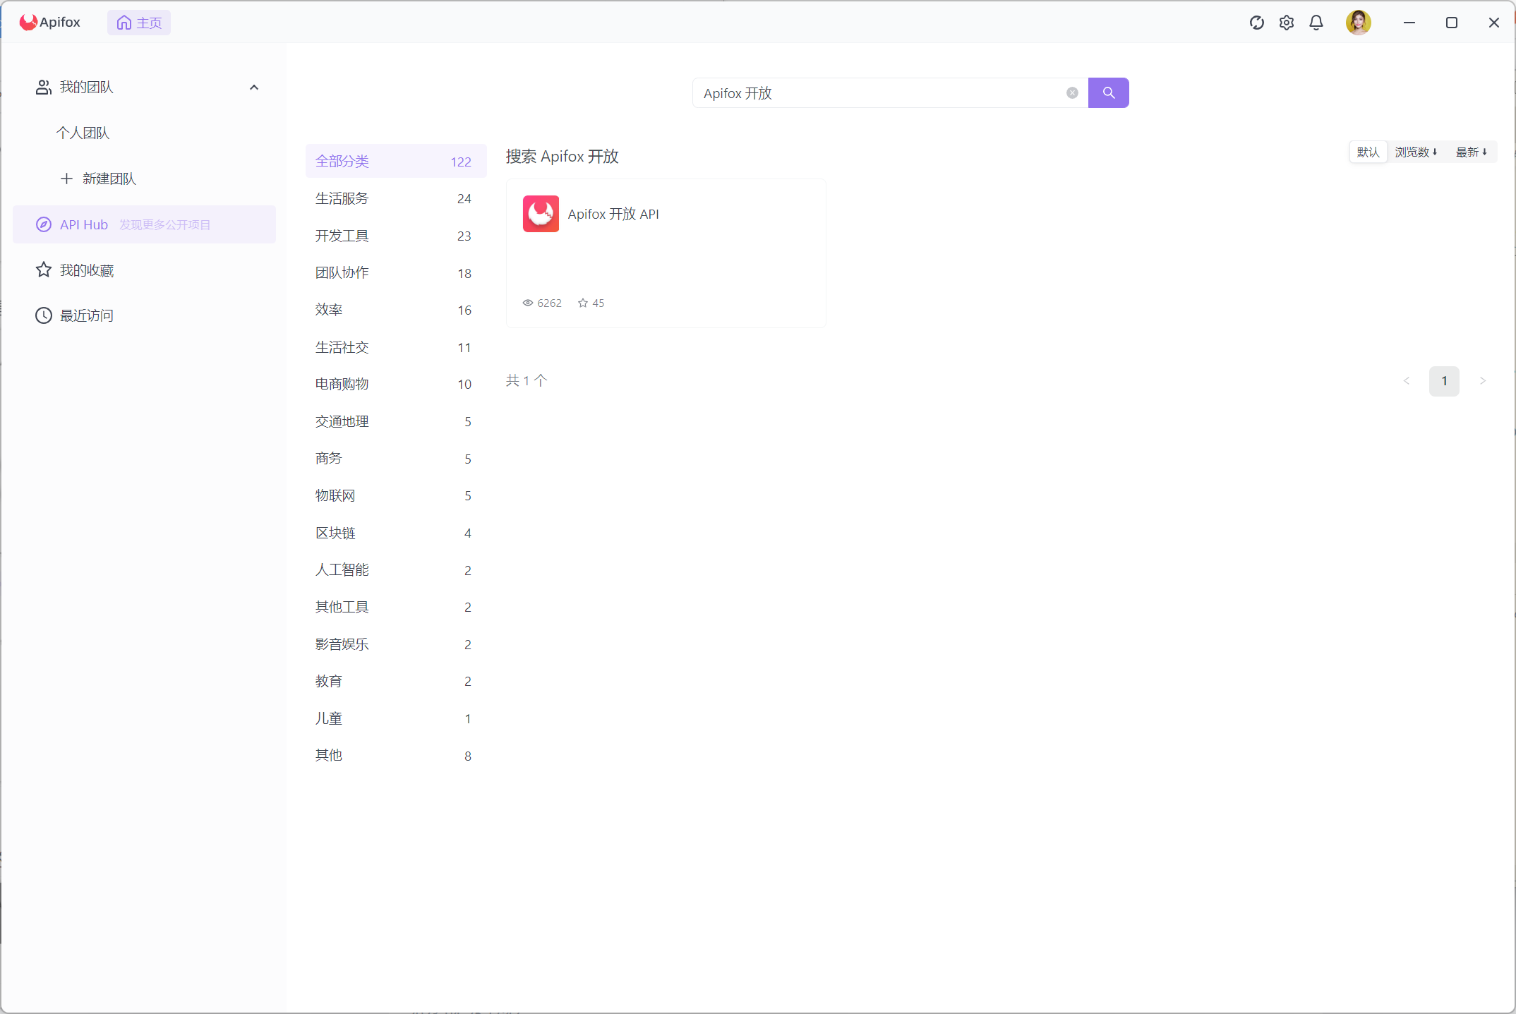This screenshot has height=1014, width=1516.
Task: Click the star favorite count icon
Action: coord(583,303)
